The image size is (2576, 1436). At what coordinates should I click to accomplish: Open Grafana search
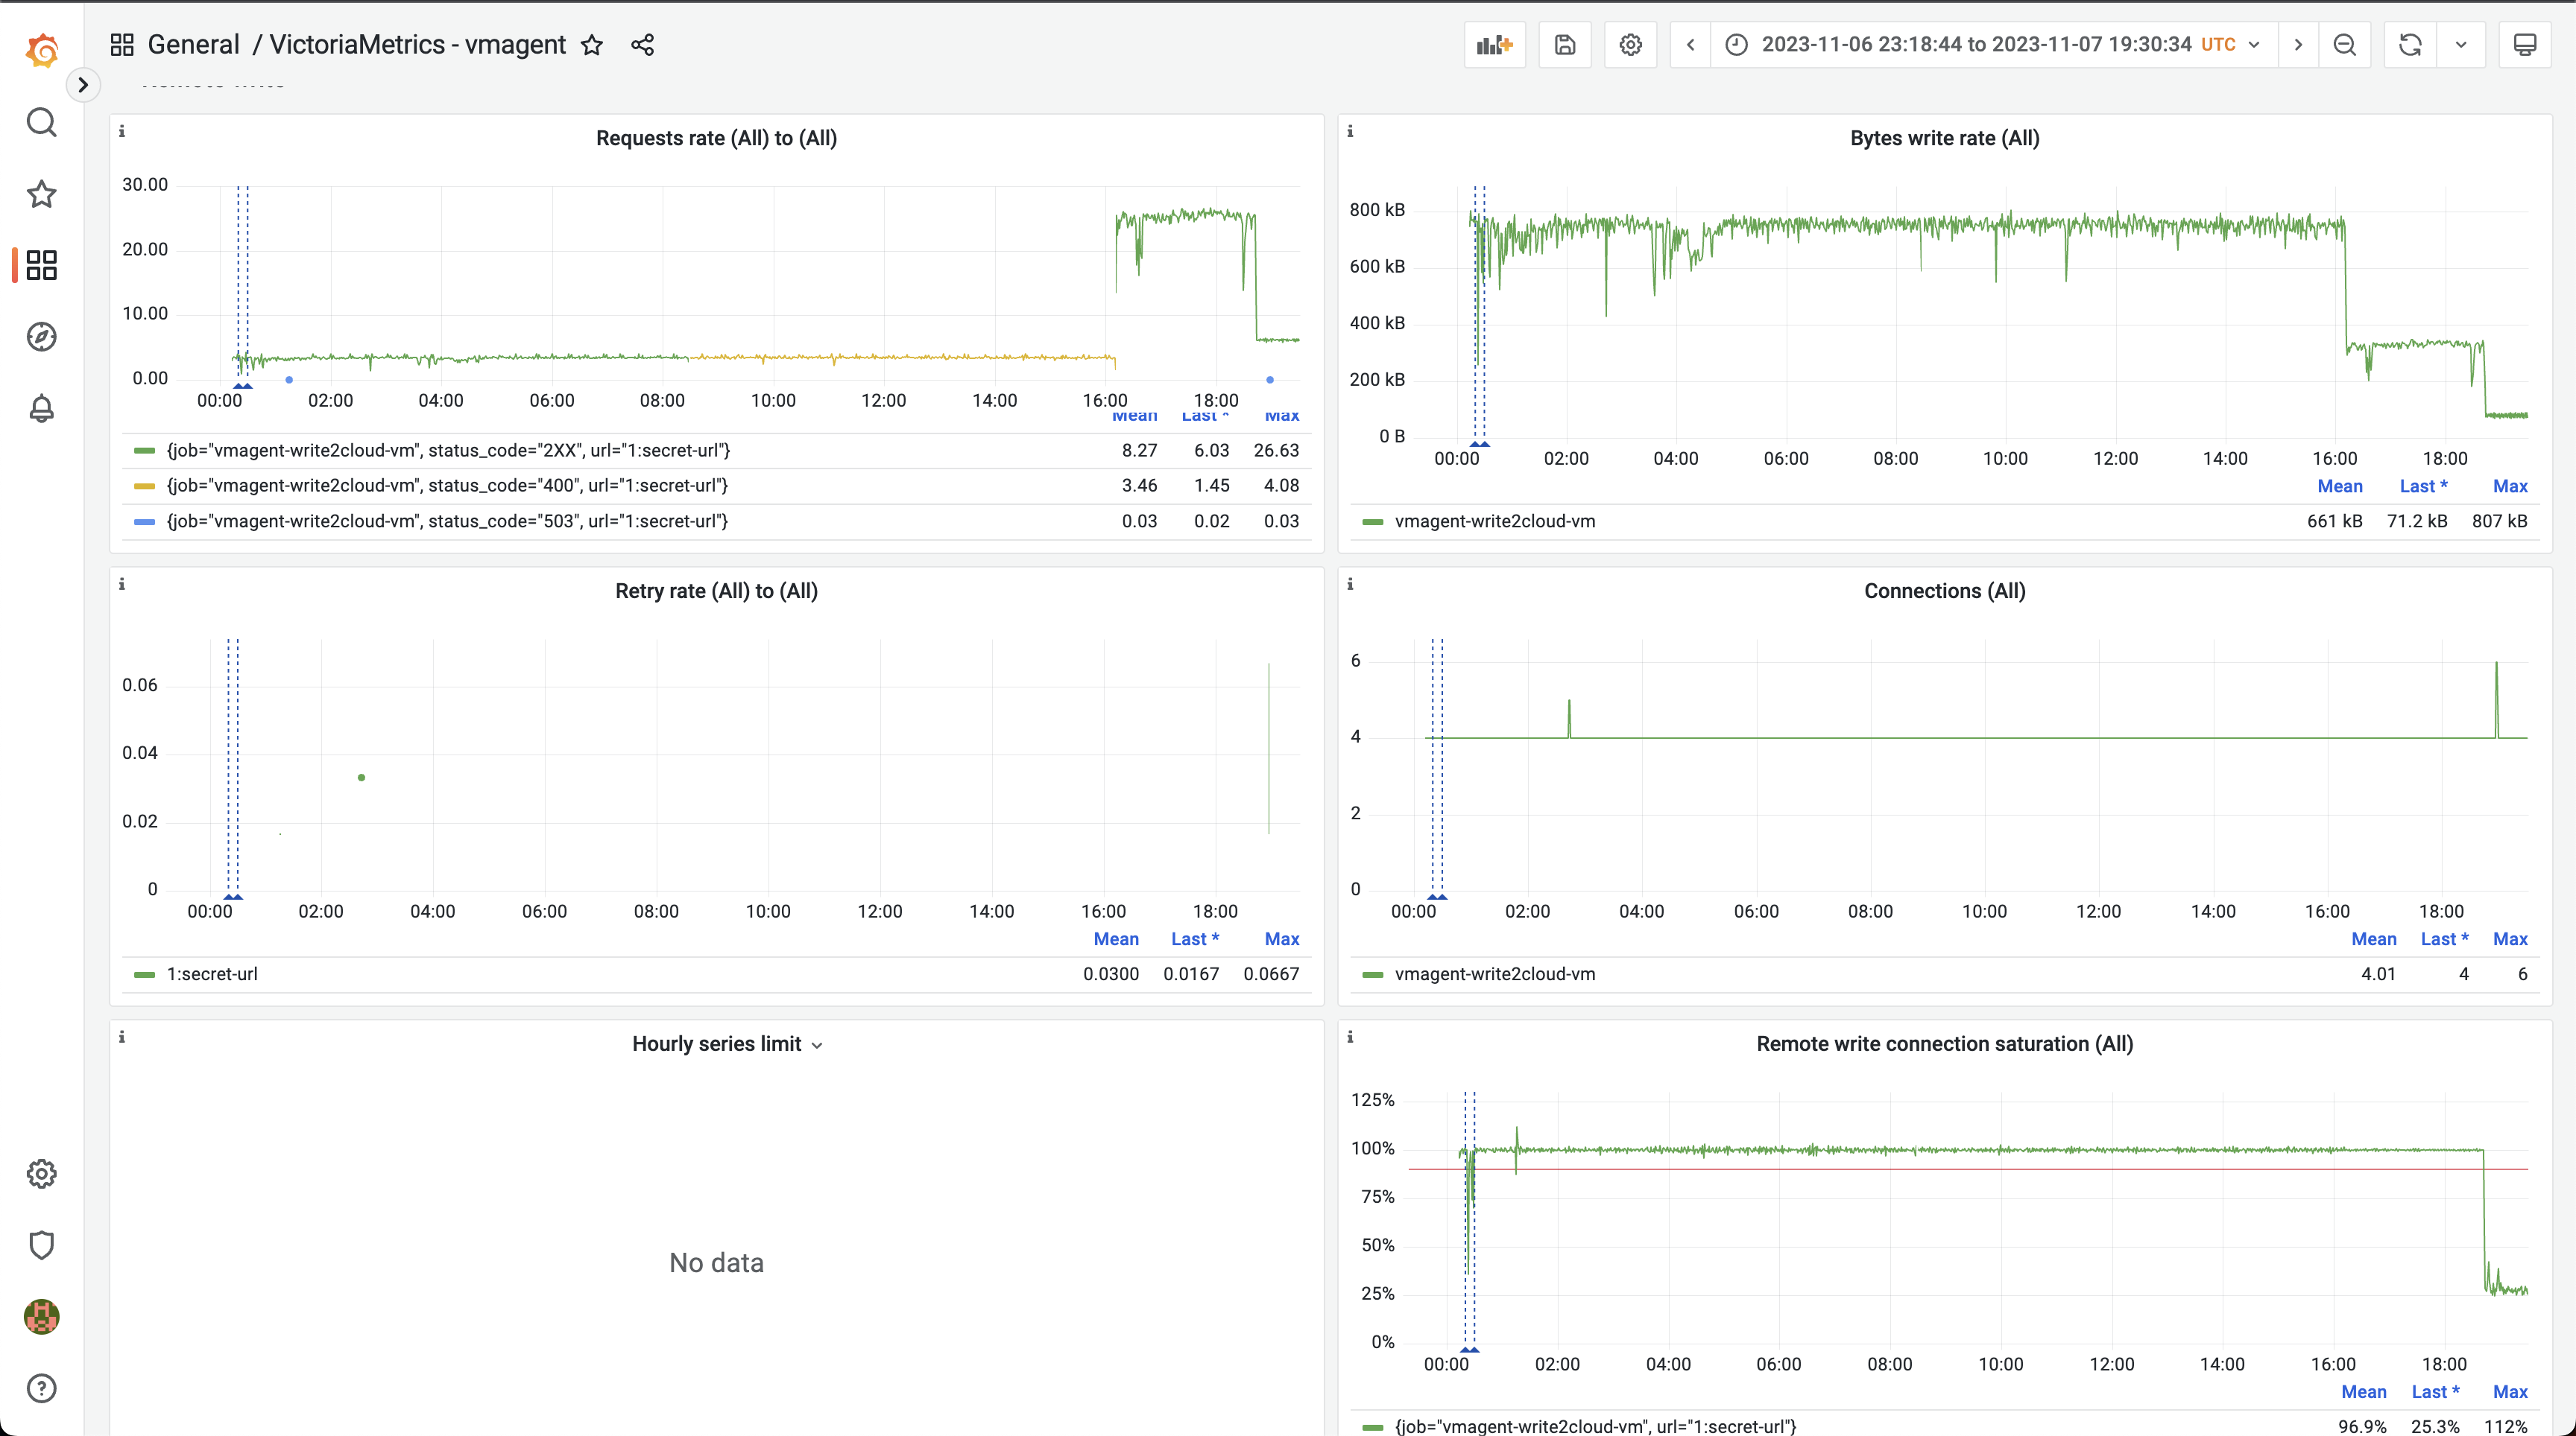pos(42,122)
